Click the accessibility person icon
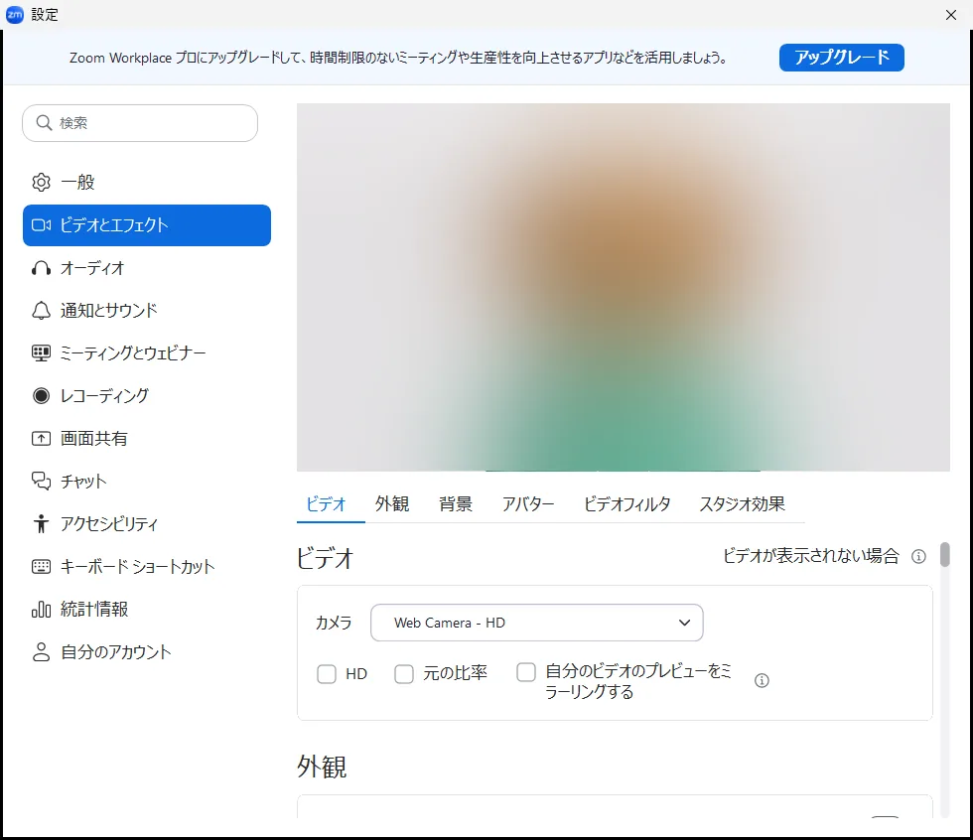 pos(41,523)
